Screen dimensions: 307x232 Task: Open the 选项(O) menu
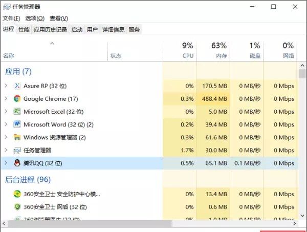[35, 18]
